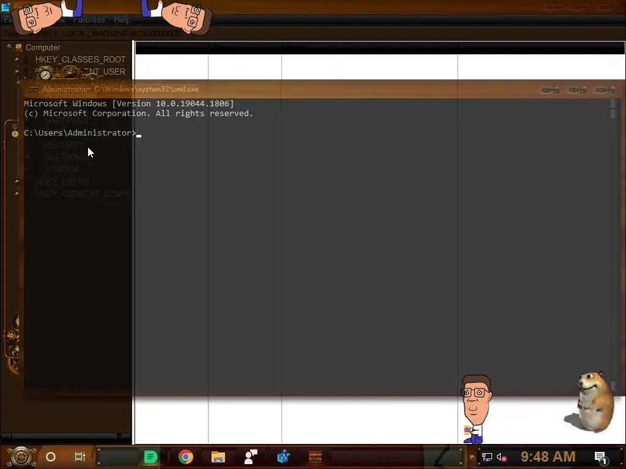This screenshot has height=469, width=626.
Task: Open the person-with-speech-bubble taskbar icon
Action: tap(251, 457)
